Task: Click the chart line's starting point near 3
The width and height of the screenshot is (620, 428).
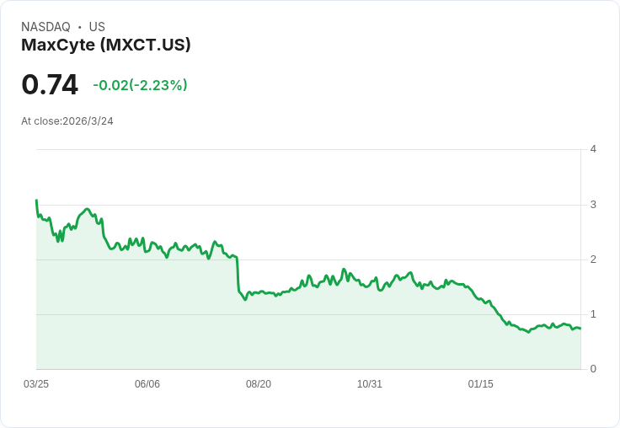Action: [36, 201]
